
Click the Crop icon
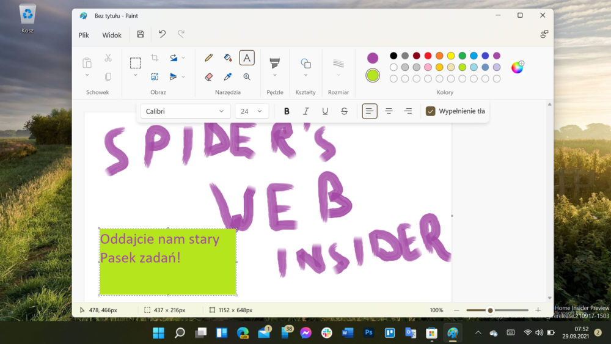click(x=155, y=57)
